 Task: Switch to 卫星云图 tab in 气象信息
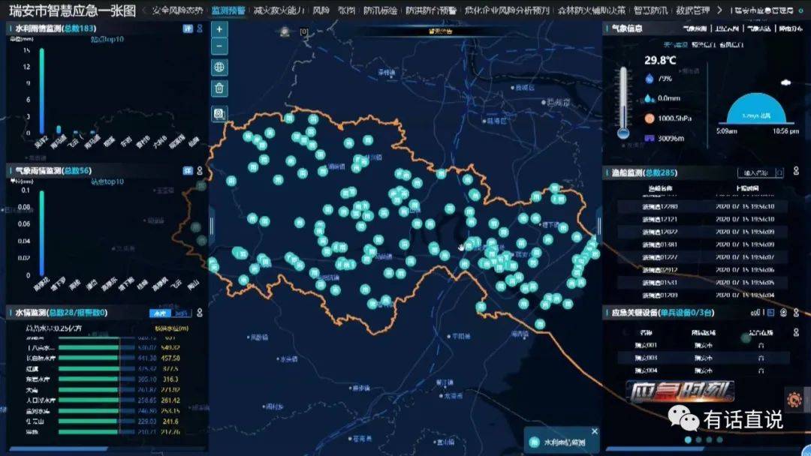click(x=727, y=28)
